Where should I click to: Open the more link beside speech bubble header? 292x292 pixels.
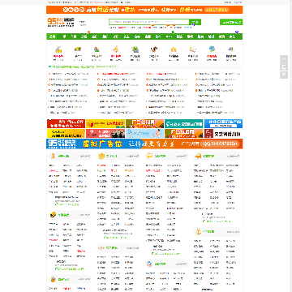tap(181, 157)
